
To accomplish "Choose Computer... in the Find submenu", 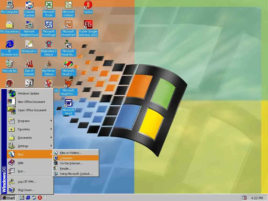I will point(76,158).
